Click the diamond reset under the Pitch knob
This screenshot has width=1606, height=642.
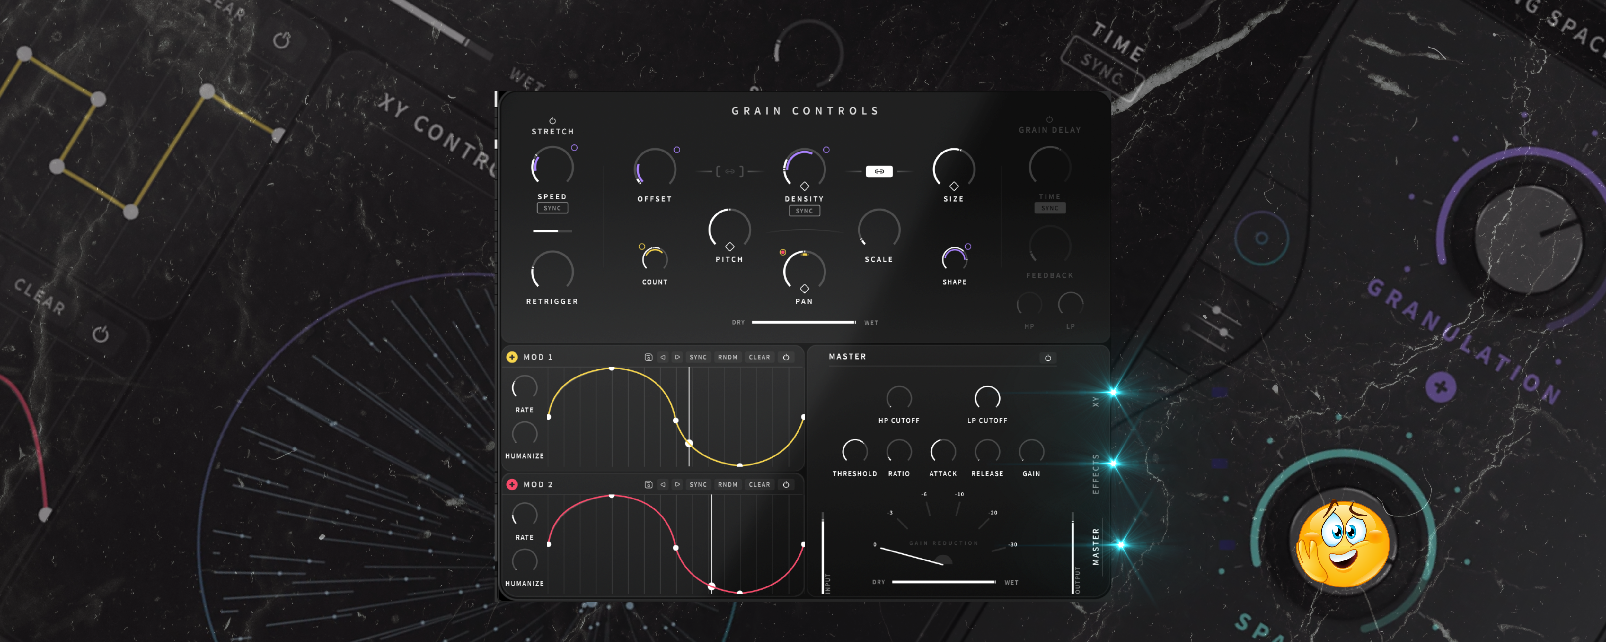[x=729, y=247]
